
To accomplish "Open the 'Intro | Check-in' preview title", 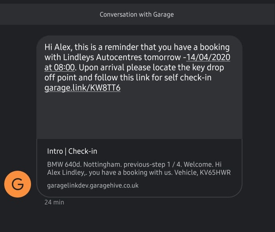I will tap(72, 151).
